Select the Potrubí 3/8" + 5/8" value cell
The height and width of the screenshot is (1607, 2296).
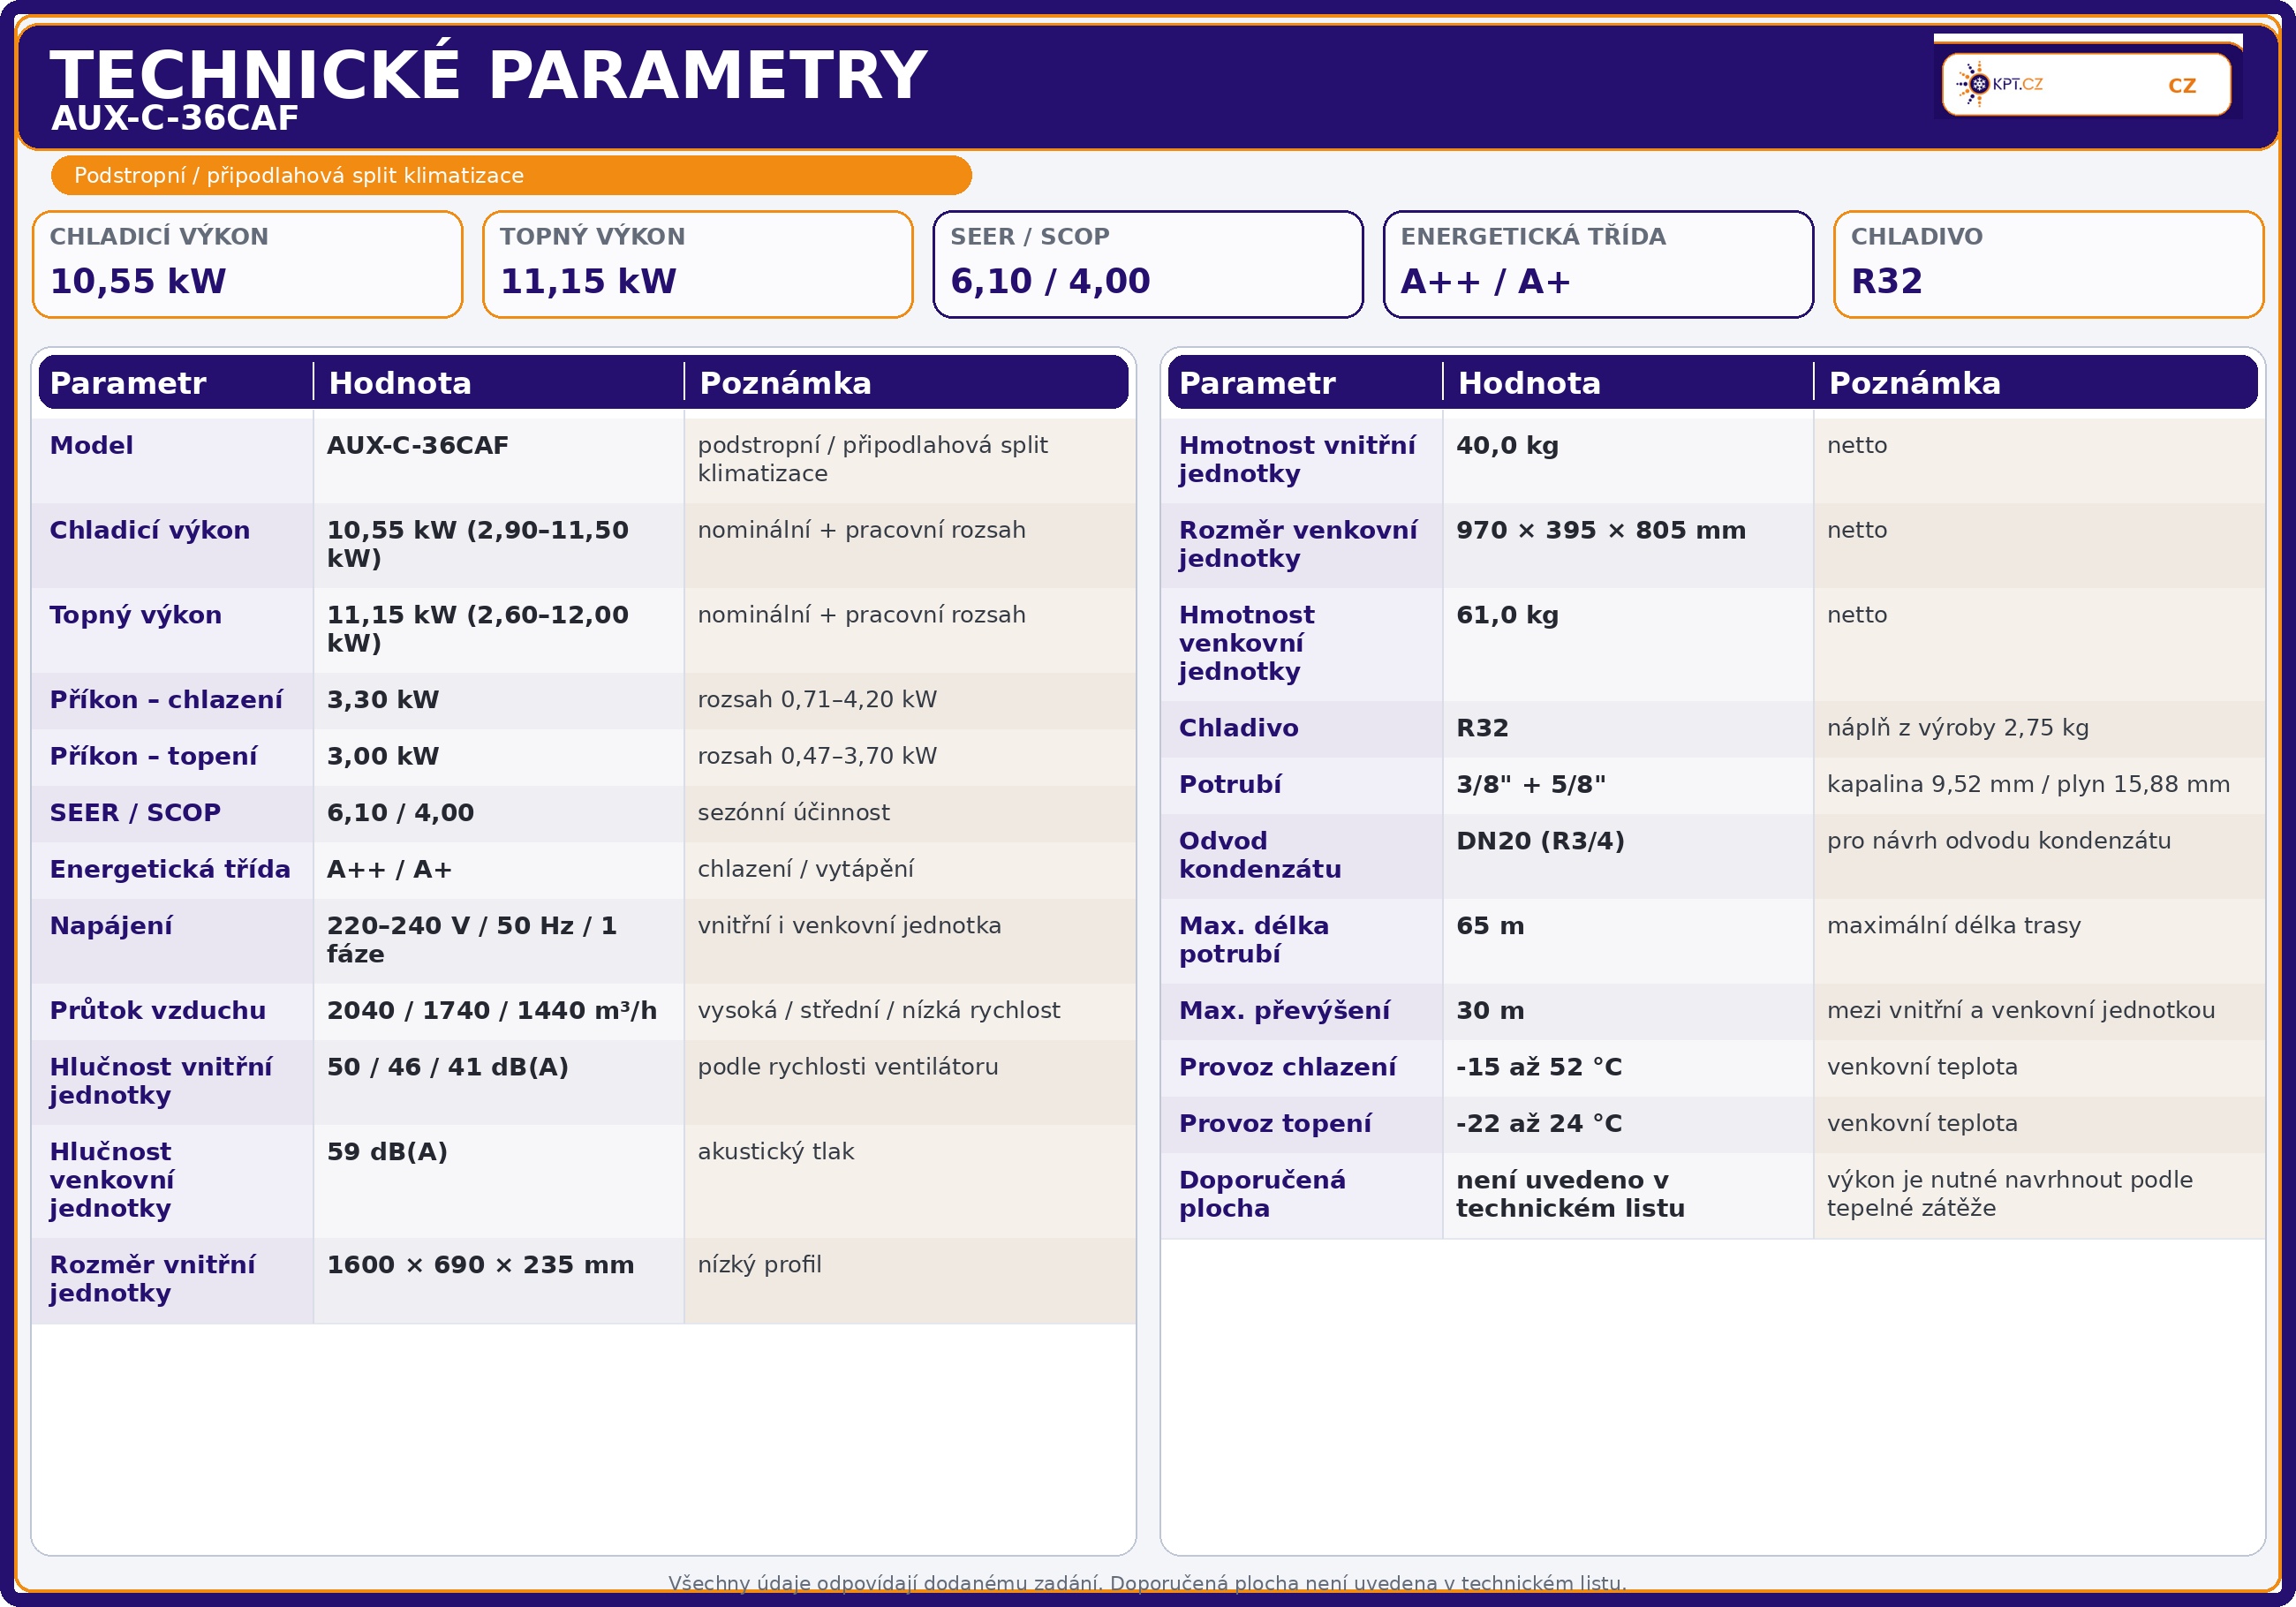[x=1530, y=785]
